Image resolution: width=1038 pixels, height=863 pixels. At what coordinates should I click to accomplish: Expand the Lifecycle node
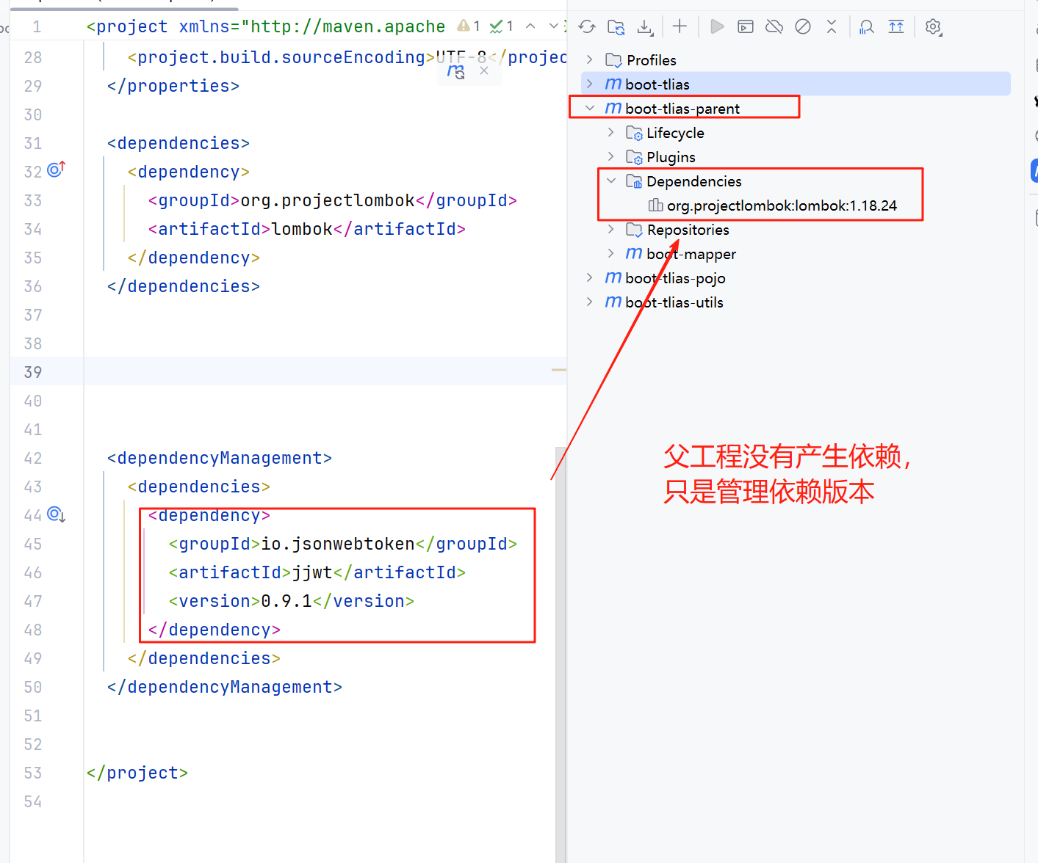click(610, 132)
